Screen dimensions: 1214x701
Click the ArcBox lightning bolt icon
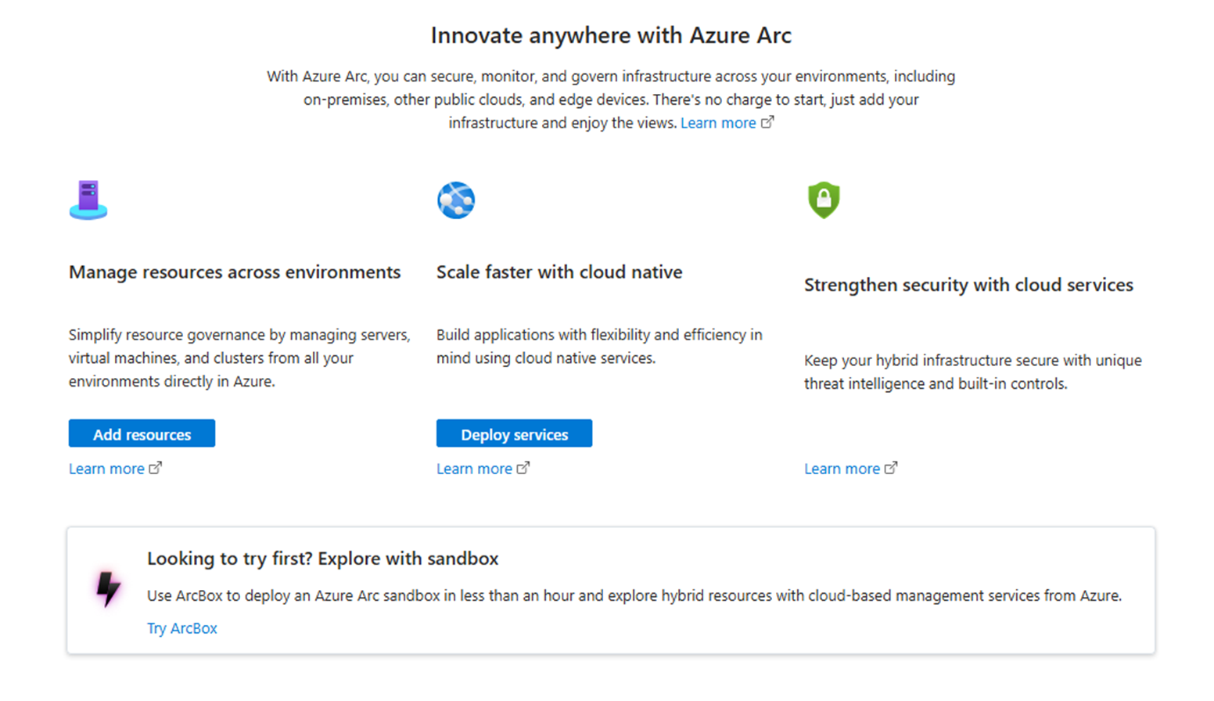[x=109, y=589]
